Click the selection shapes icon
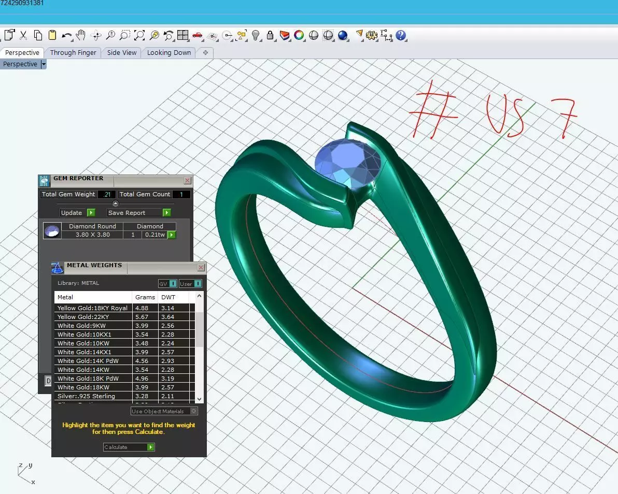The image size is (618, 494). tap(242, 35)
